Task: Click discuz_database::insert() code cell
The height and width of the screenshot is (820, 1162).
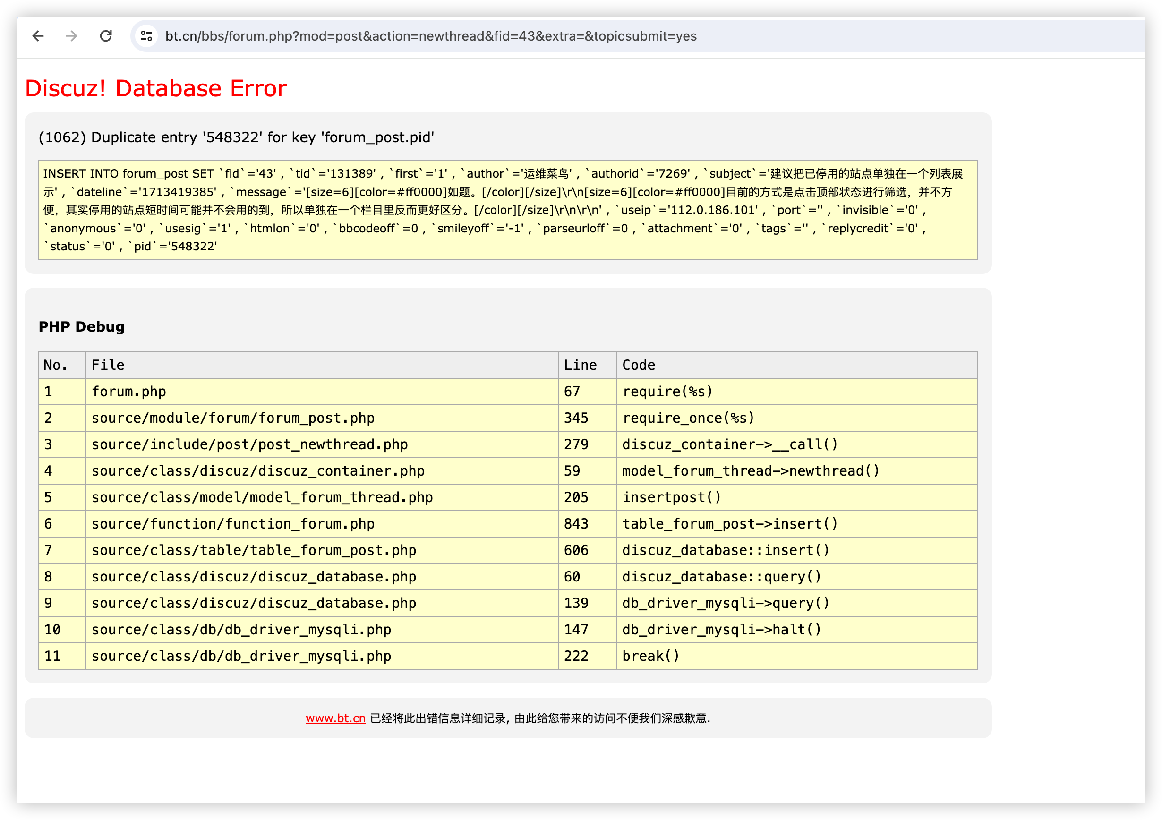Action: coord(797,550)
